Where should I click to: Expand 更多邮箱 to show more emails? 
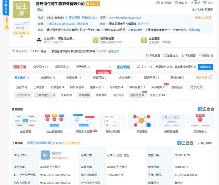(x=83, y=24)
